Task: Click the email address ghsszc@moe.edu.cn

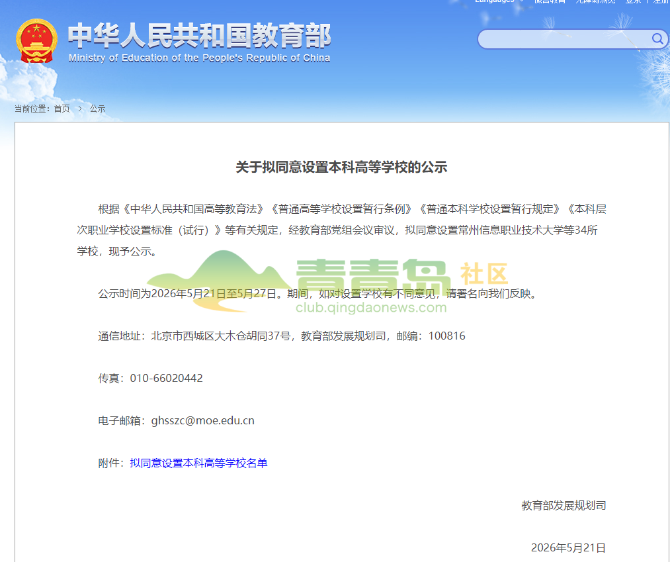Action: (x=202, y=420)
